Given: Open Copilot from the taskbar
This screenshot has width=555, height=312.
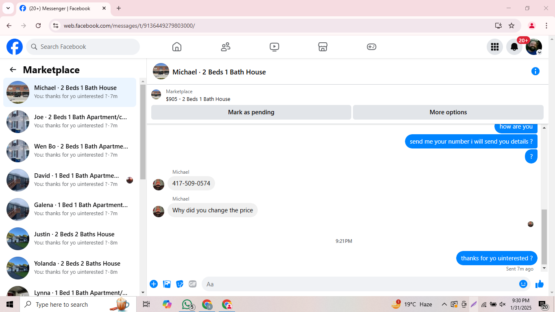Looking at the screenshot, I should point(167,304).
